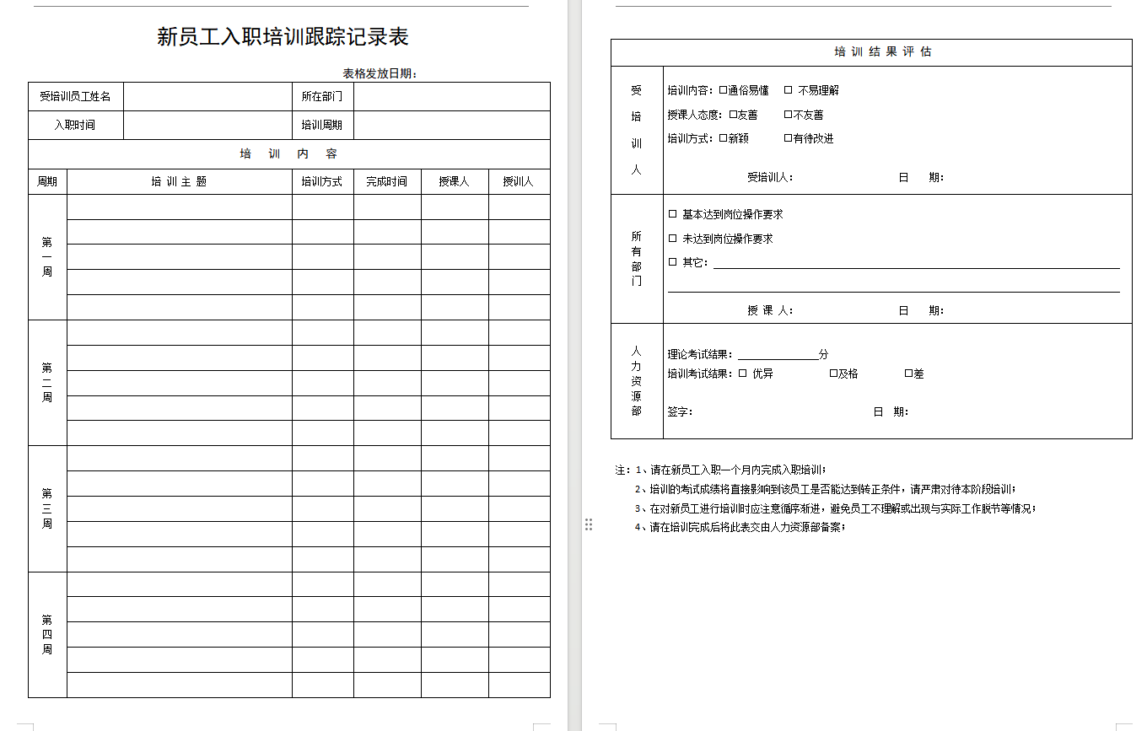1147x731 pixels.
Task: Click the 表格发放日期 label
Action: pos(380,73)
